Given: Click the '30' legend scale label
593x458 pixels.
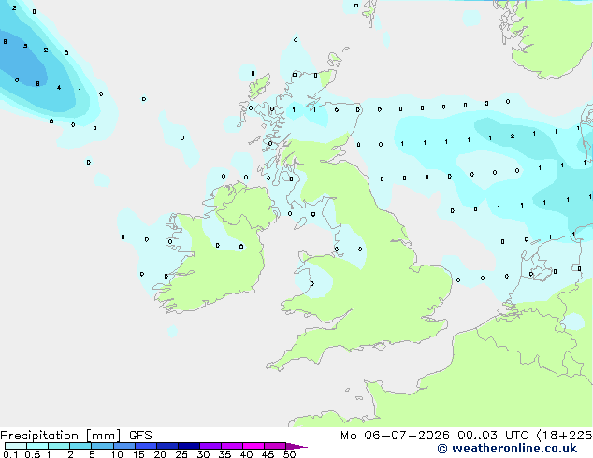Looking at the screenshot, I should click(203, 454).
